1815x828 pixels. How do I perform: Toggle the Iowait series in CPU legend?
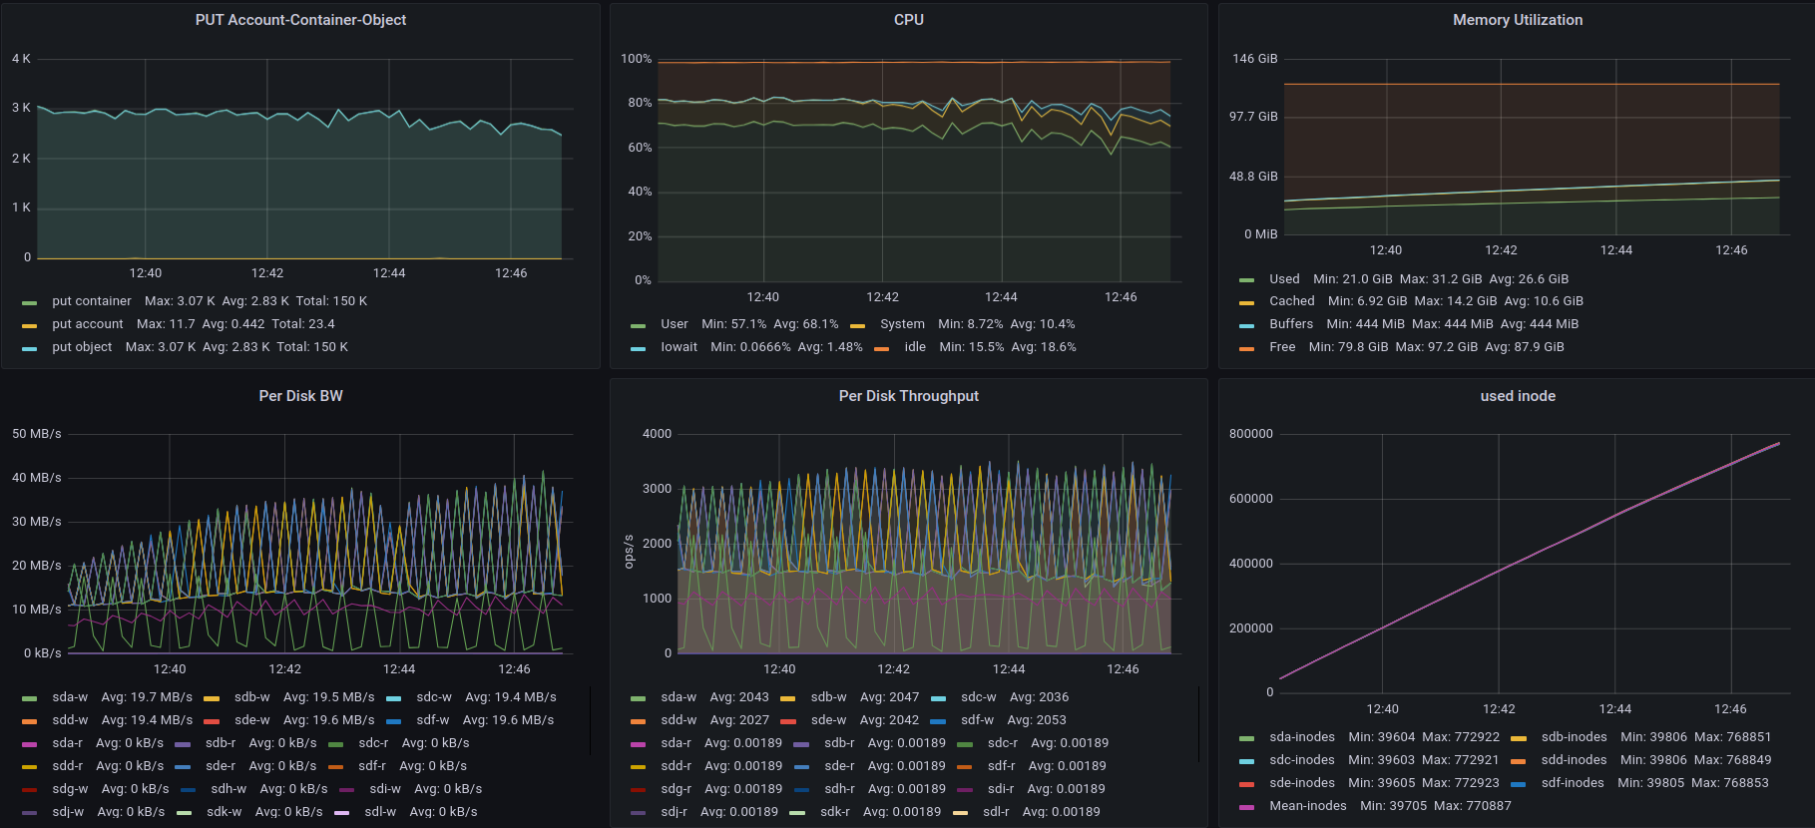pyautogui.click(x=679, y=347)
